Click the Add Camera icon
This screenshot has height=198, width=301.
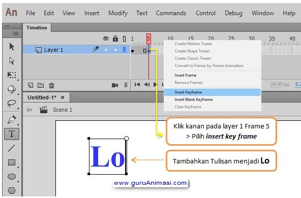pos(115,85)
